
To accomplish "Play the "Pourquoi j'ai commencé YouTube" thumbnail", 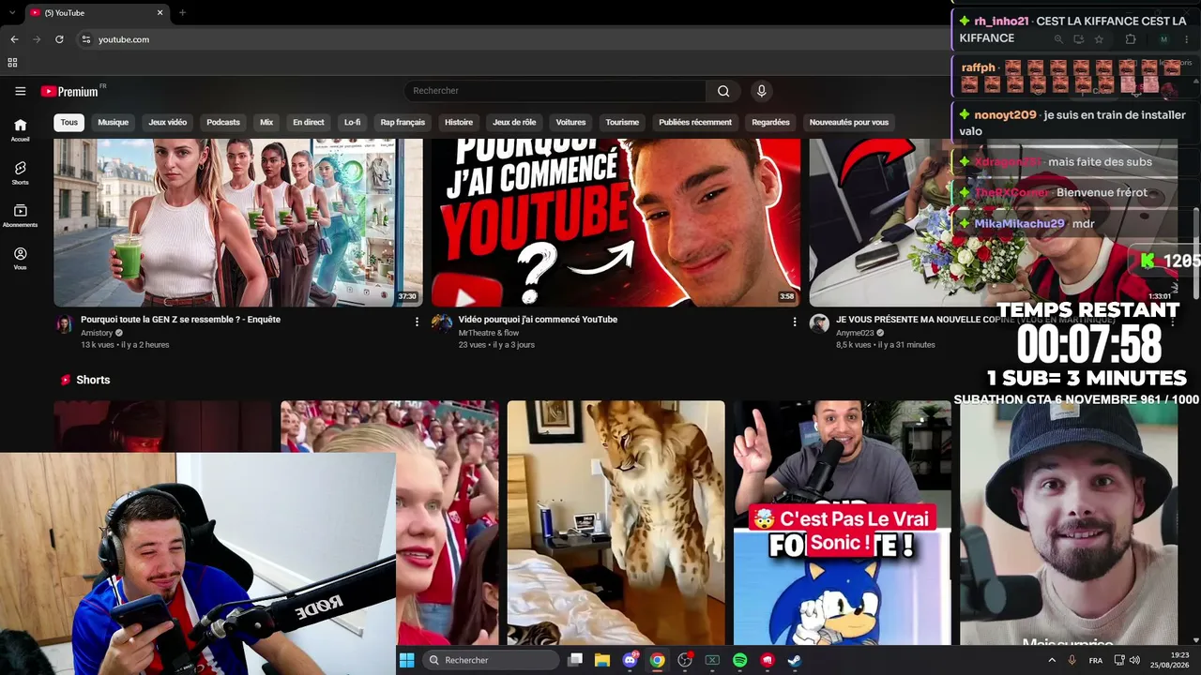I will (616, 222).
